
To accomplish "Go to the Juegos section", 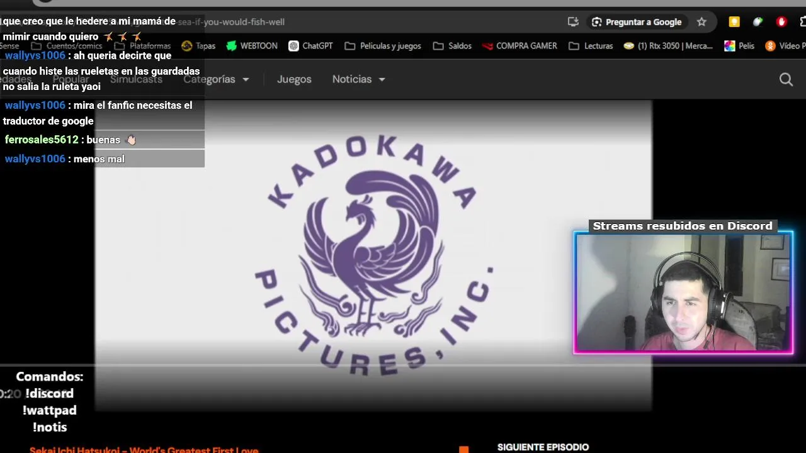I will click(294, 79).
